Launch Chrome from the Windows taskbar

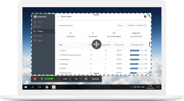point(47,87)
